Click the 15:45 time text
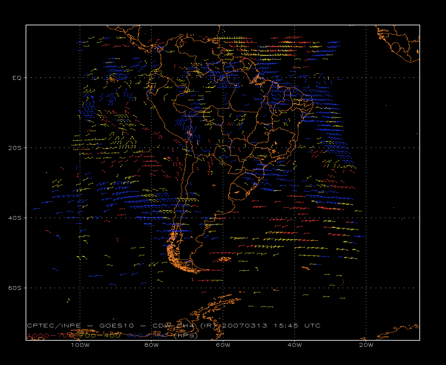Image resolution: width=446 pixels, height=365 pixels. pyautogui.click(x=286, y=325)
